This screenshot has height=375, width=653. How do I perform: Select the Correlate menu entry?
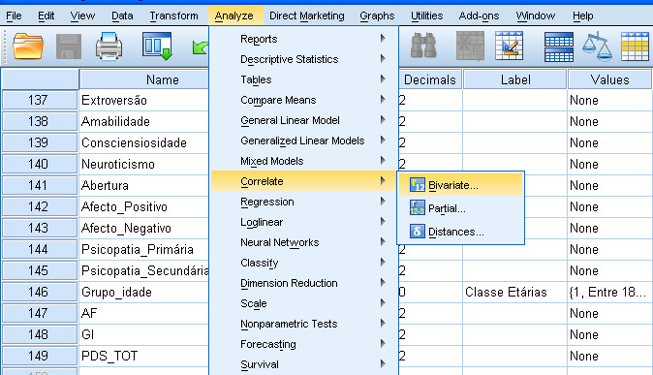(x=304, y=181)
